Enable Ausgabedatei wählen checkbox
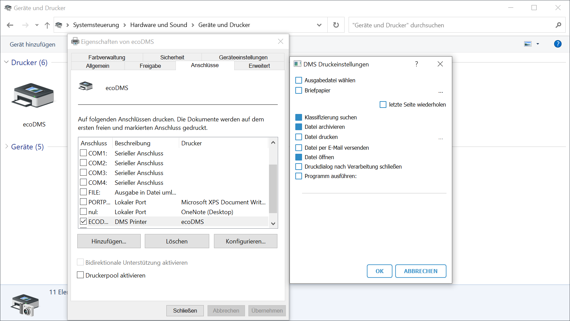Screen dimensions: 570x321 pos(299,80)
